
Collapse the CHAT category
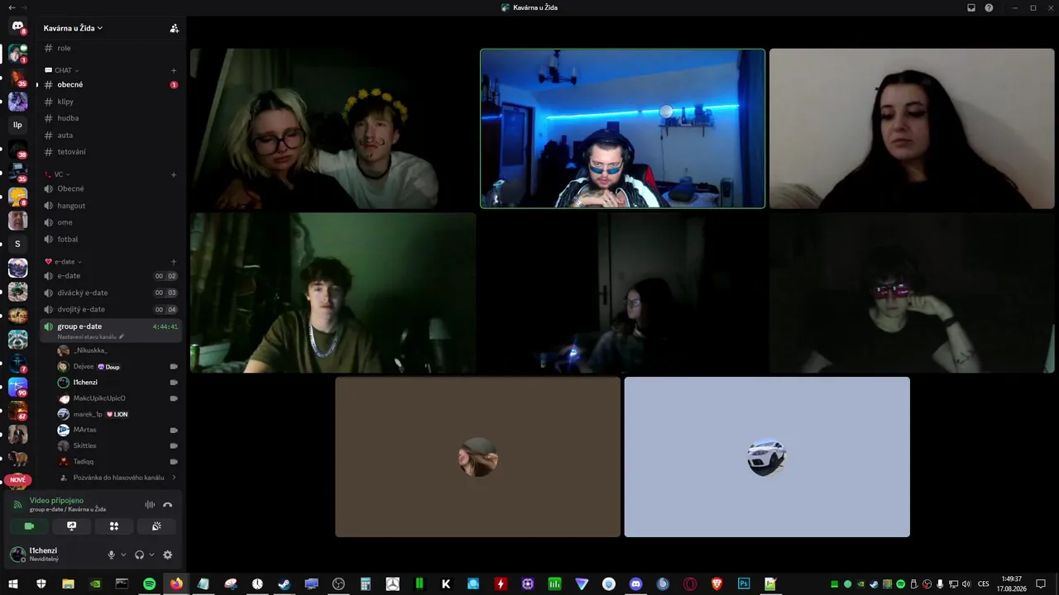(x=63, y=70)
